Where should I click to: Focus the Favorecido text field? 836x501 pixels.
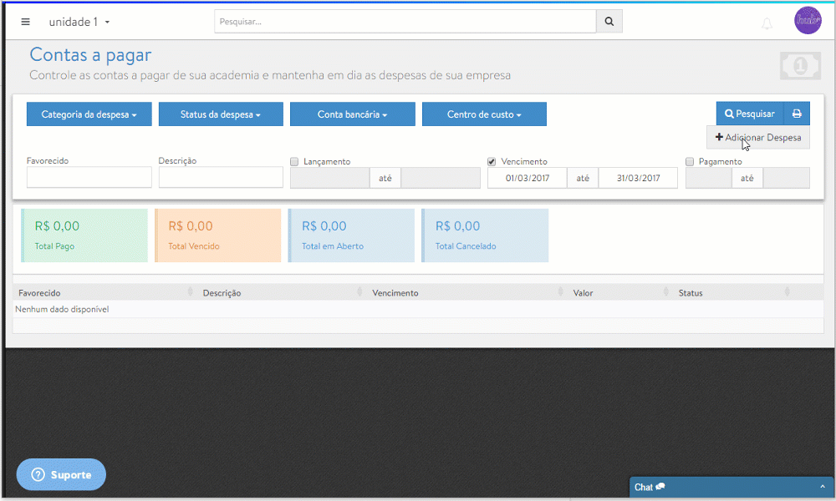[89, 177]
